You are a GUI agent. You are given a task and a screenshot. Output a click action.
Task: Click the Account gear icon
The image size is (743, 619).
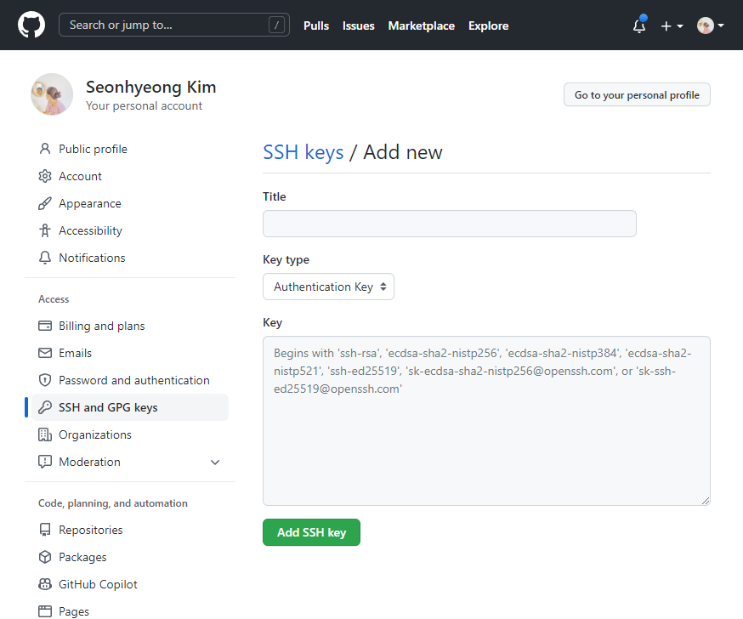[x=45, y=176]
